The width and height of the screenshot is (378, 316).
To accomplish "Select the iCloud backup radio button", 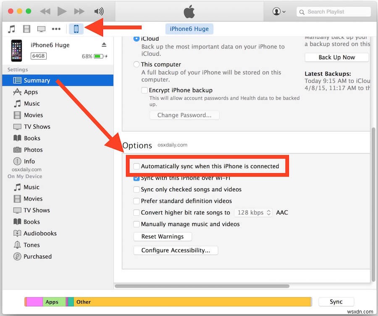I will coord(136,38).
